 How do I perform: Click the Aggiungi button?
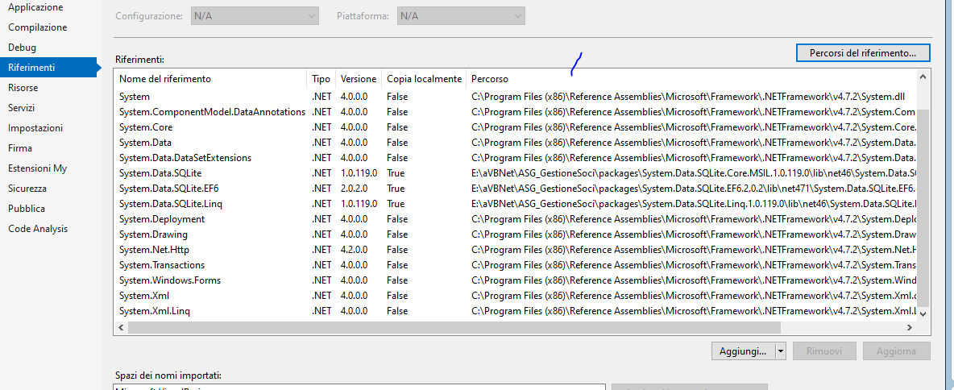click(x=741, y=351)
